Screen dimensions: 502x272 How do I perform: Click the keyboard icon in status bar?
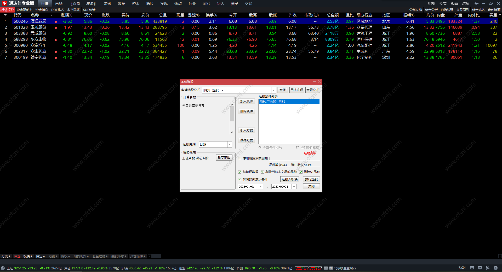472,268
